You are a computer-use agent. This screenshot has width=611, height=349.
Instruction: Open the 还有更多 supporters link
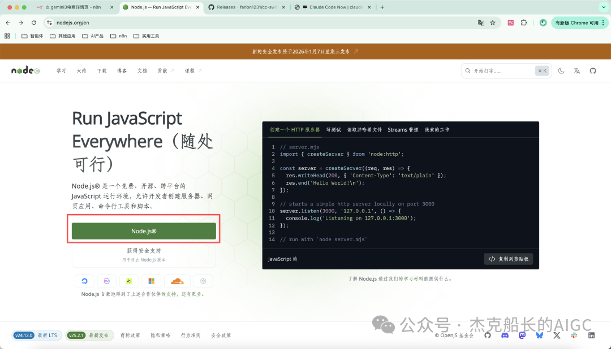(x=192, y=294)
